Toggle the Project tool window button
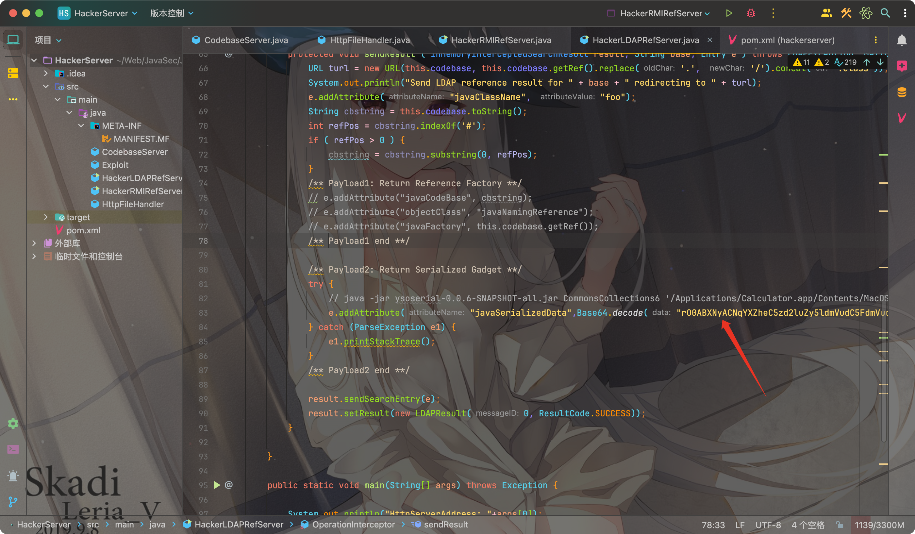 pyautogui.click(x=13, y=40)
